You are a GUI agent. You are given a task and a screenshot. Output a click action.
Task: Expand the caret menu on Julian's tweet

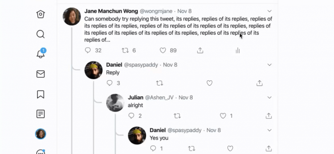click(x=269, y=97)
